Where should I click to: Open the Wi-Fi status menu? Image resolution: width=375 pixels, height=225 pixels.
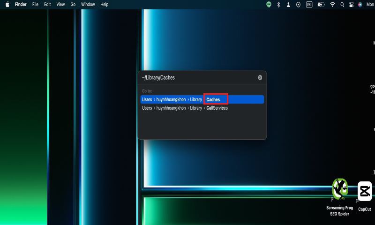[332, 4]
